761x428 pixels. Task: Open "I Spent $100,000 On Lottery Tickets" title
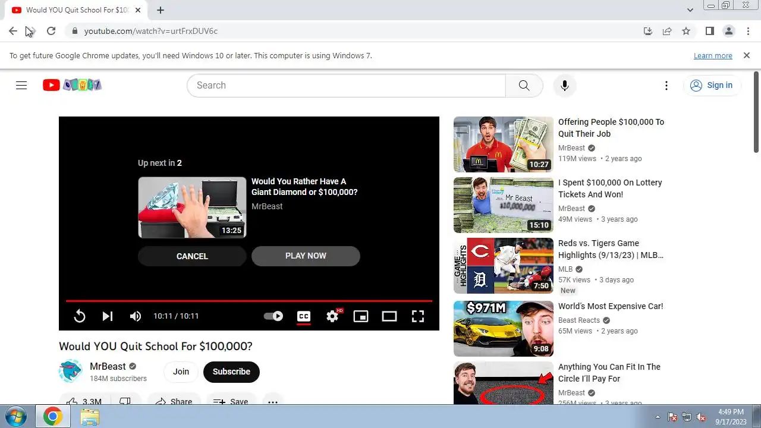610,188
